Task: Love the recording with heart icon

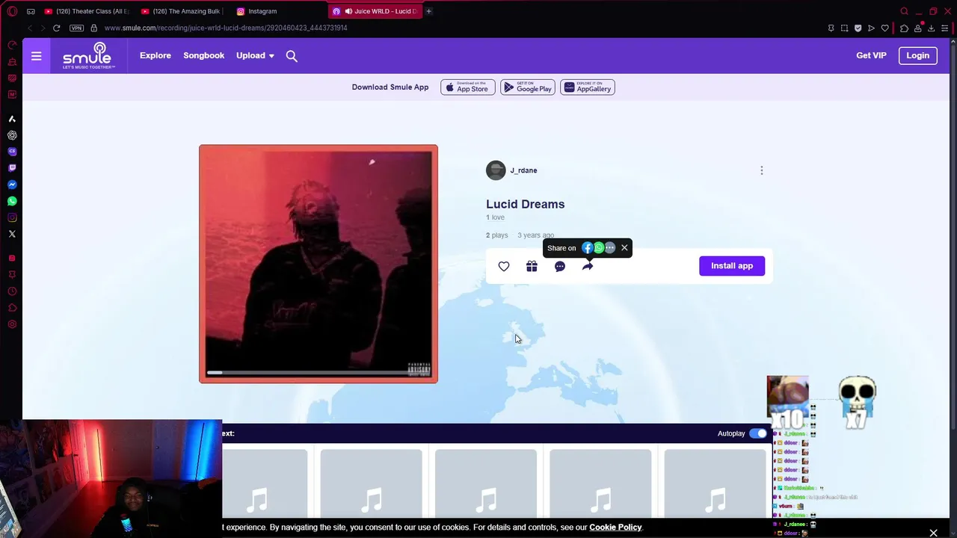Action: click(x=504, y=266)
